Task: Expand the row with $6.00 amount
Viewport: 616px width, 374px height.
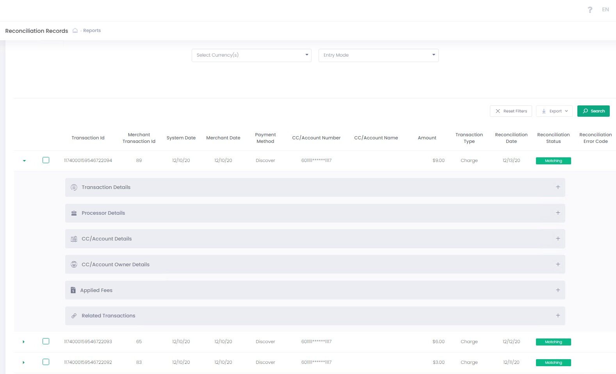Action: (x=24, y=342)
